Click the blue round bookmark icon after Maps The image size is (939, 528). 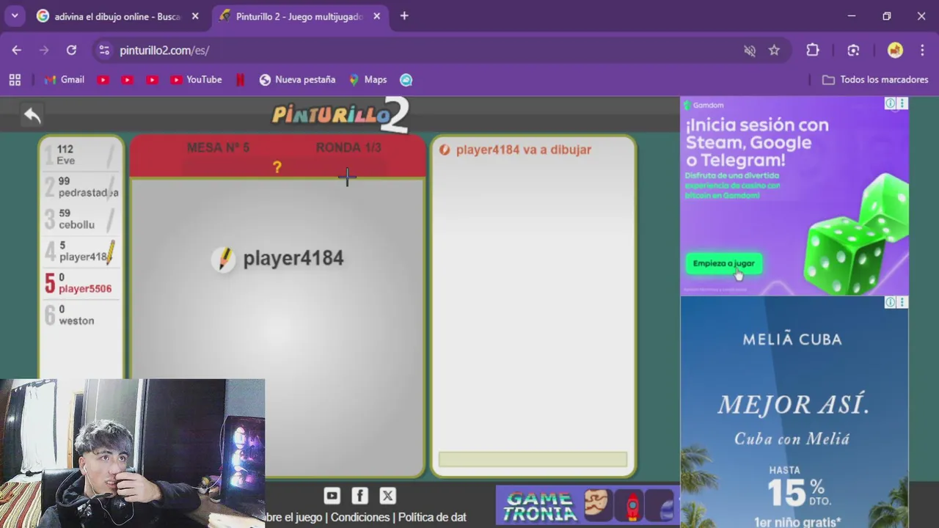coord(406,80)
